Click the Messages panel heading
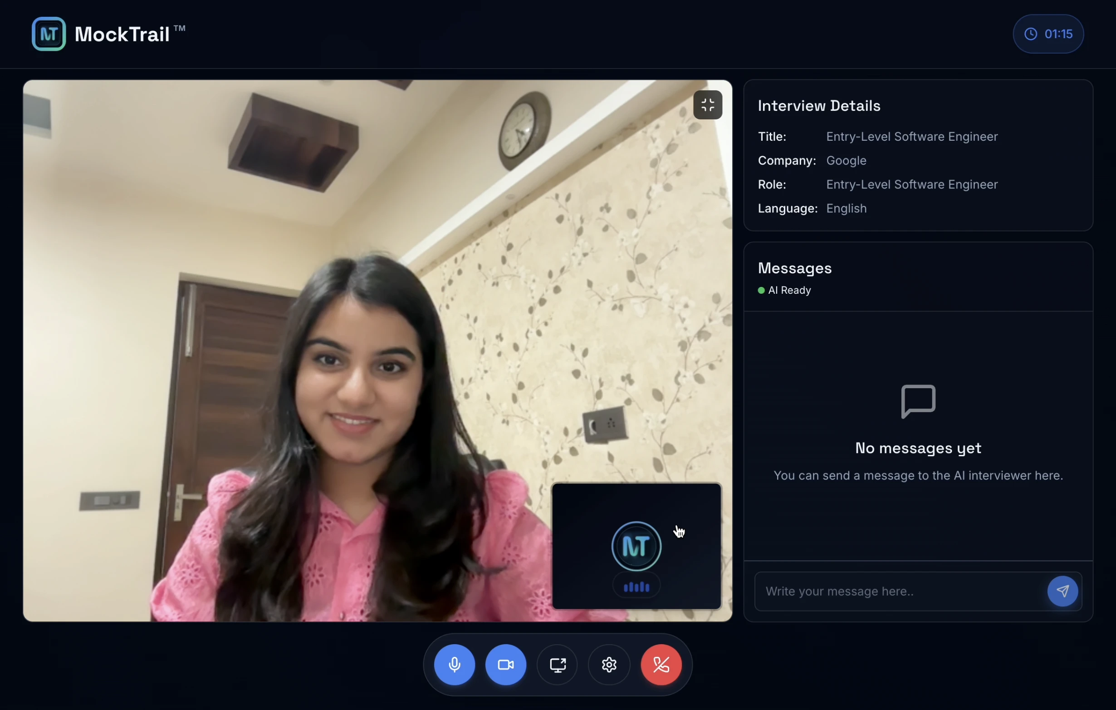Image resolution: width=1116 pixels, height=710 pixels. [794, 268]
